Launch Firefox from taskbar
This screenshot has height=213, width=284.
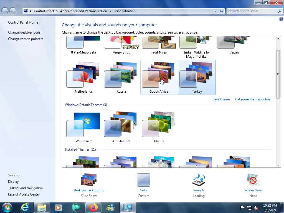93,207
